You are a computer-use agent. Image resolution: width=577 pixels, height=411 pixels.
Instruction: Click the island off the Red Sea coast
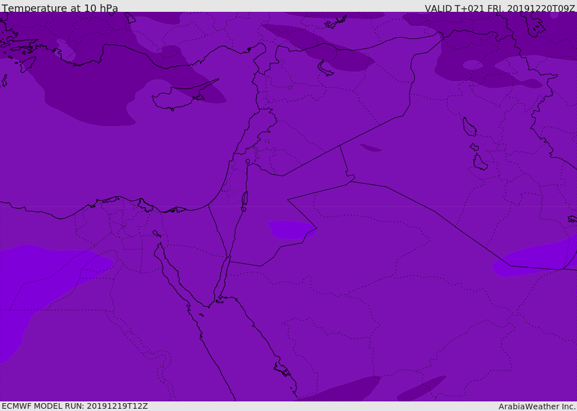point(282,369)
